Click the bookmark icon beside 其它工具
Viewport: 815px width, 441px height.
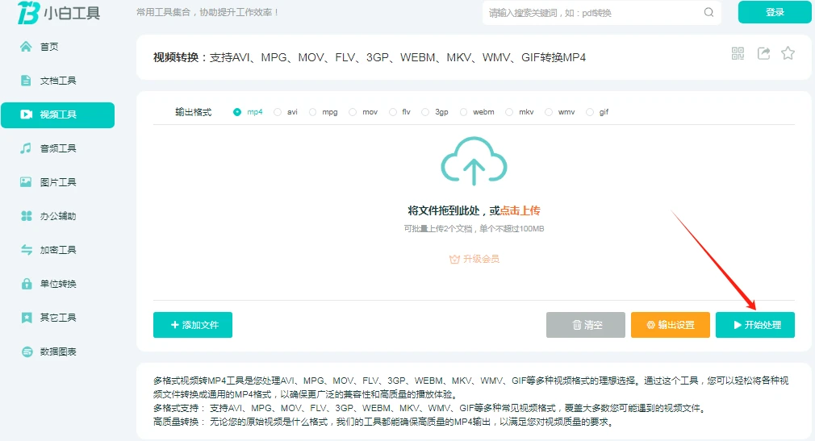pos(27,318)
